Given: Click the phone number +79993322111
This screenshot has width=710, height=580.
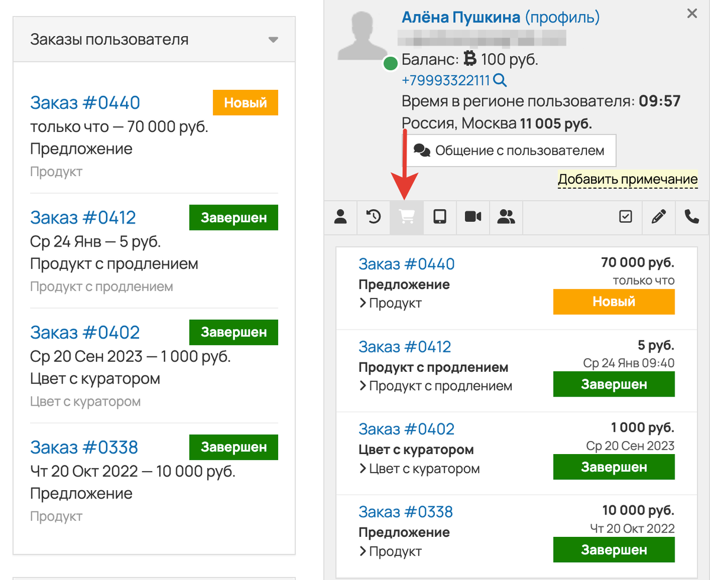Looking at the screenshot, I should tap(446, 80).
